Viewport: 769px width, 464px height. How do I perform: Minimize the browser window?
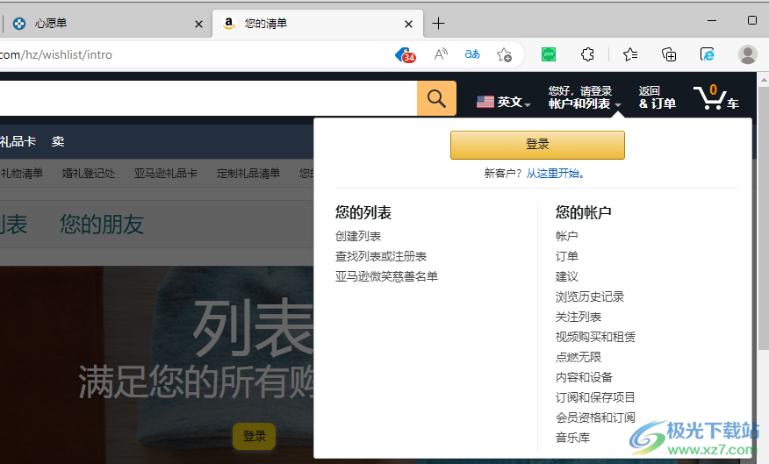(x=712, y=20)
